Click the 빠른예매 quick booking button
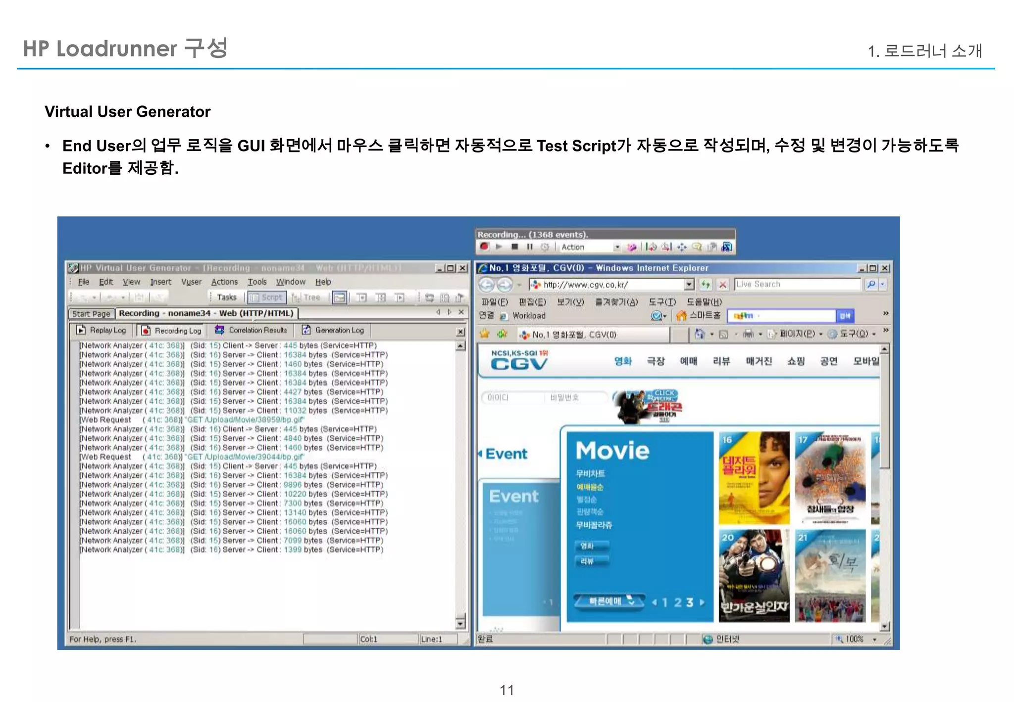The width and height of the screenshot is (1014, 702). click(x=609, y=601)
